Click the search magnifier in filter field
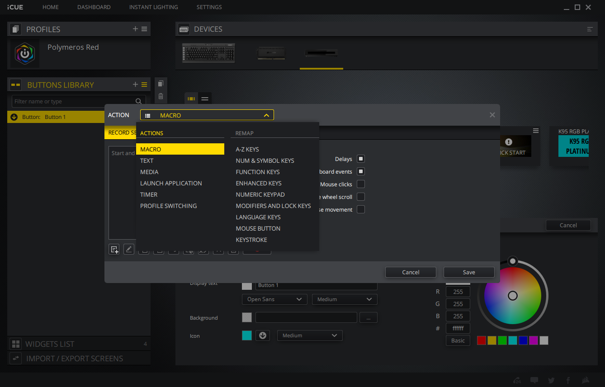 tap(139, 101)
